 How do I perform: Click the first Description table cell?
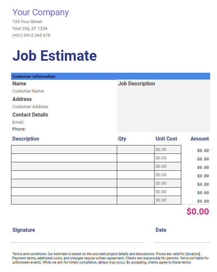64,150
